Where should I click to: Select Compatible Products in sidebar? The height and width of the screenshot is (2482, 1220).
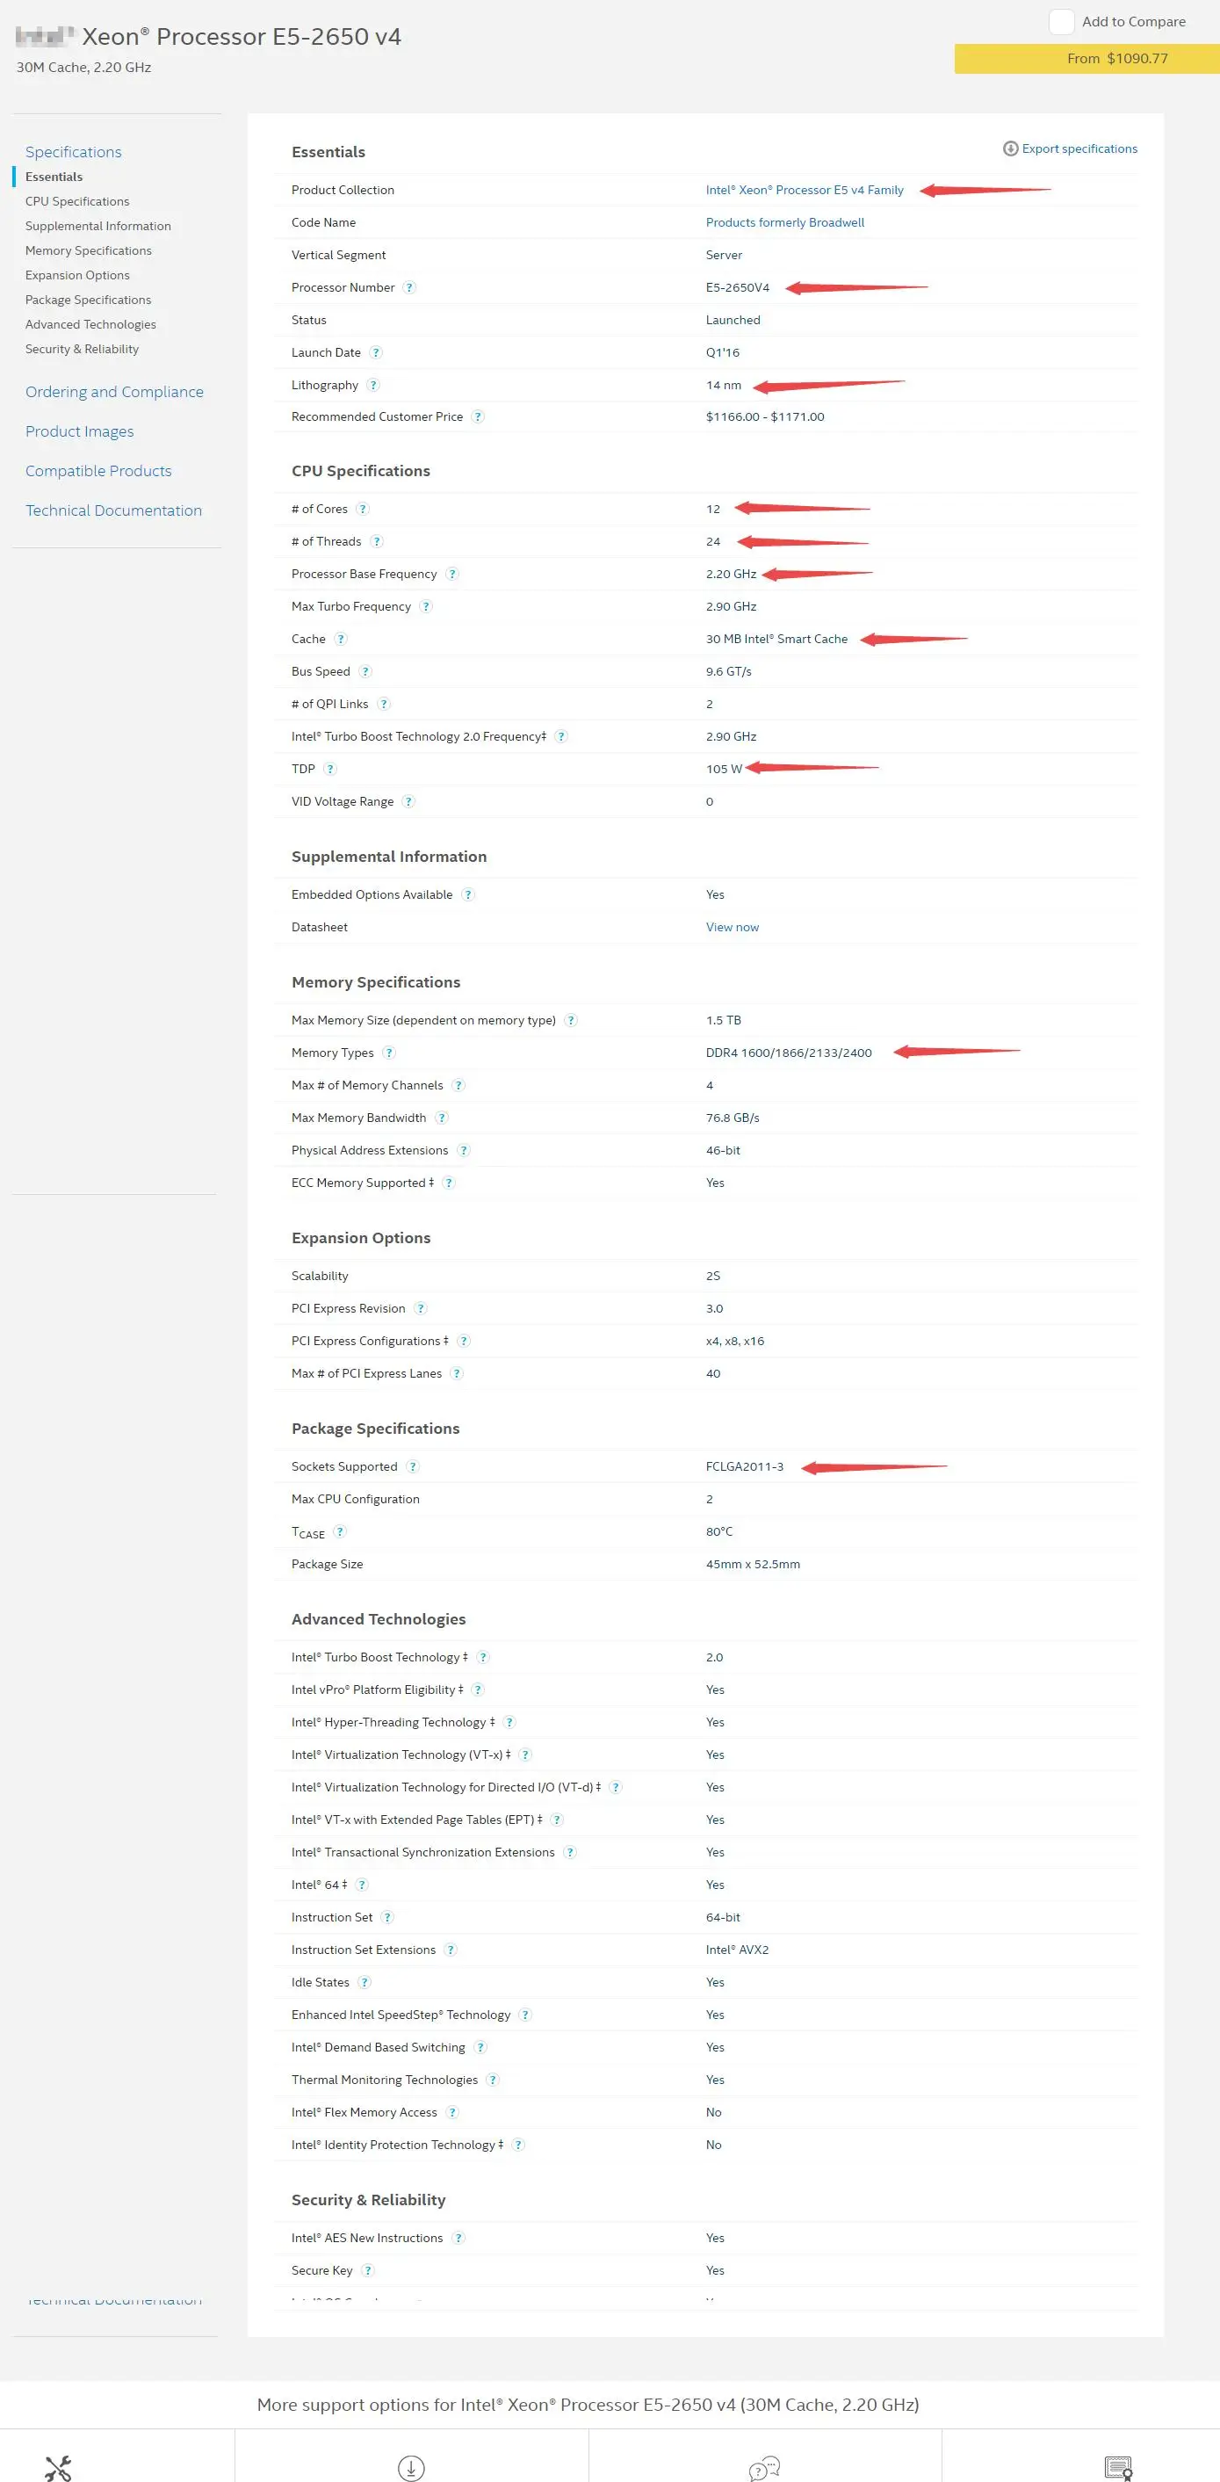(98, 471)
